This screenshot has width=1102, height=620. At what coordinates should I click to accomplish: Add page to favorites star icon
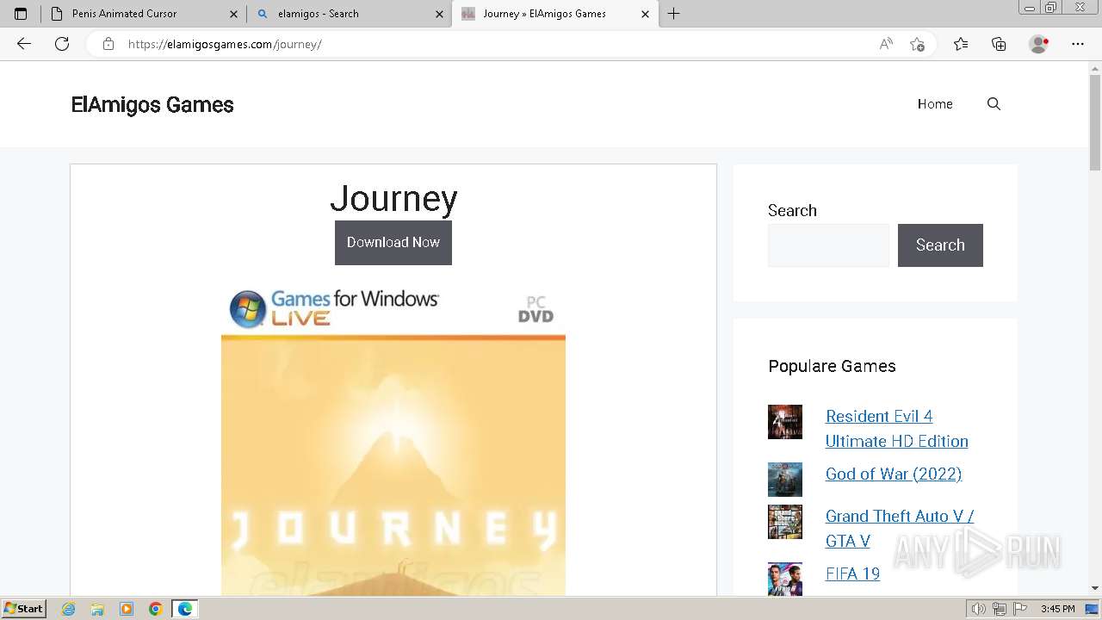click(x=917, y=44)
